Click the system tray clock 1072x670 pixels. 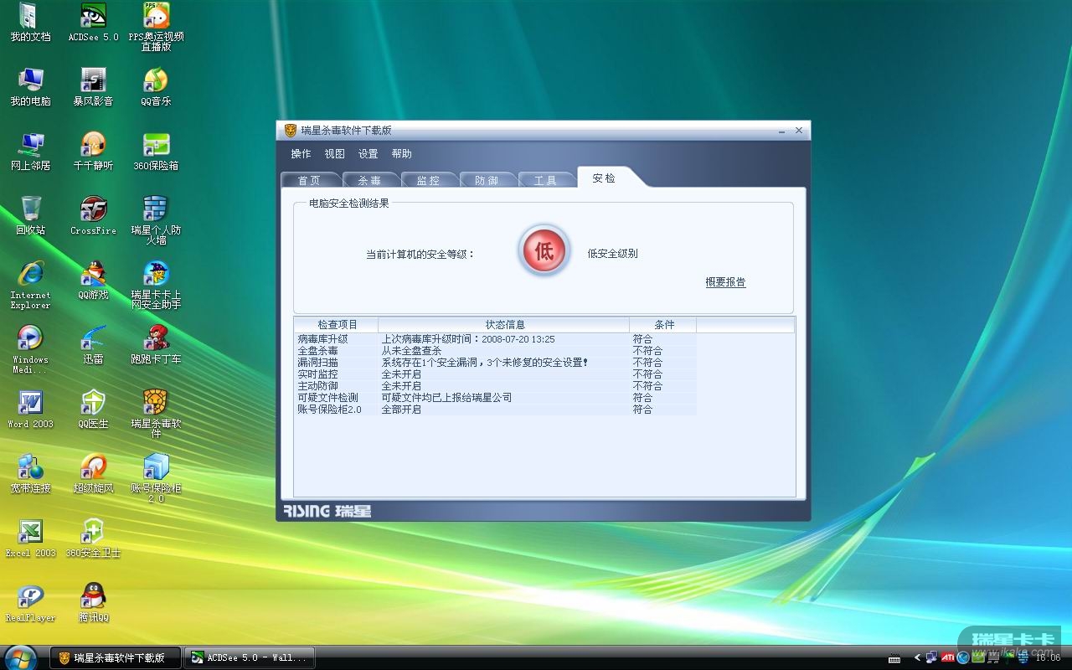(1048, 658)
